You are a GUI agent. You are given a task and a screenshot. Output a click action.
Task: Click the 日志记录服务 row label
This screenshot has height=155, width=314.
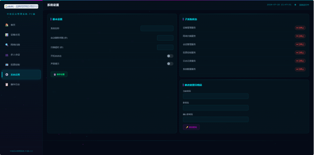(x=189, y=61)
